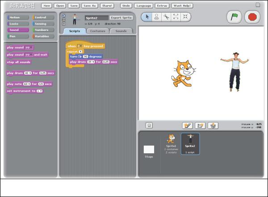
Task: Click the green flag to start scripts
Action: 234,17
